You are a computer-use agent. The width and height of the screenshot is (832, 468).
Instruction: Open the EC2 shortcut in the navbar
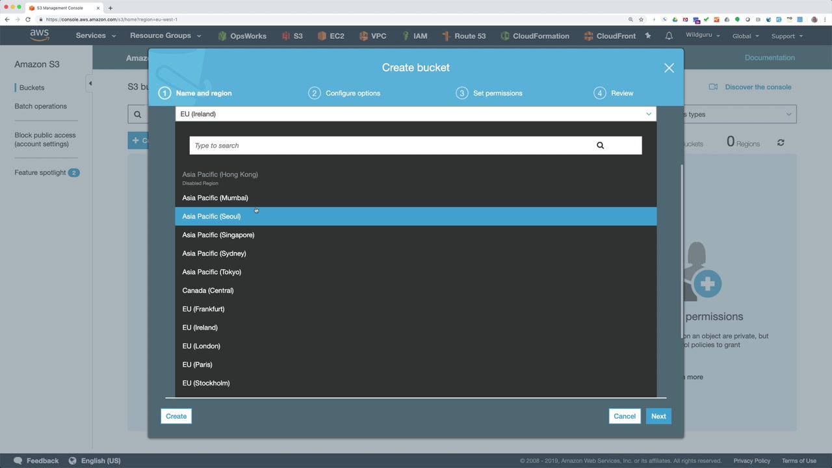[x=330, y=36]
